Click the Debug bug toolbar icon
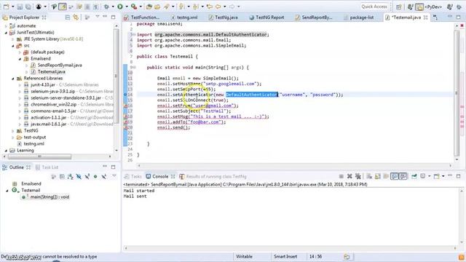 click(106, 7)
